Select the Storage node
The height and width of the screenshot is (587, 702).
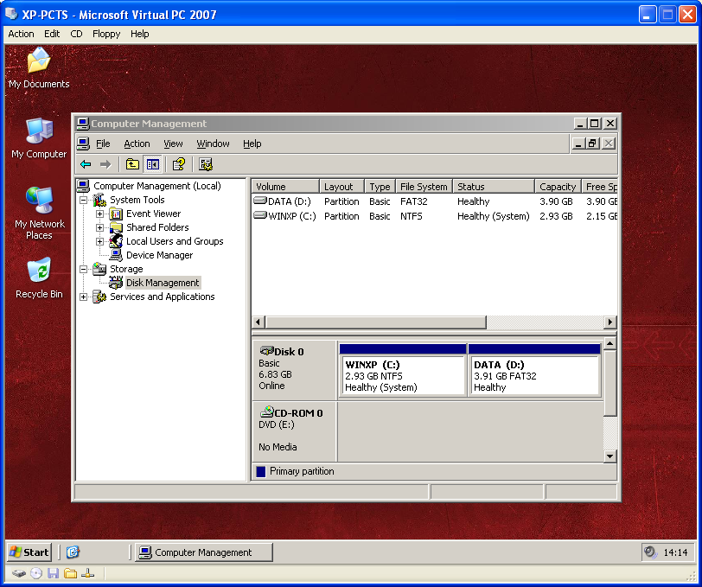(x=126, y=269)
